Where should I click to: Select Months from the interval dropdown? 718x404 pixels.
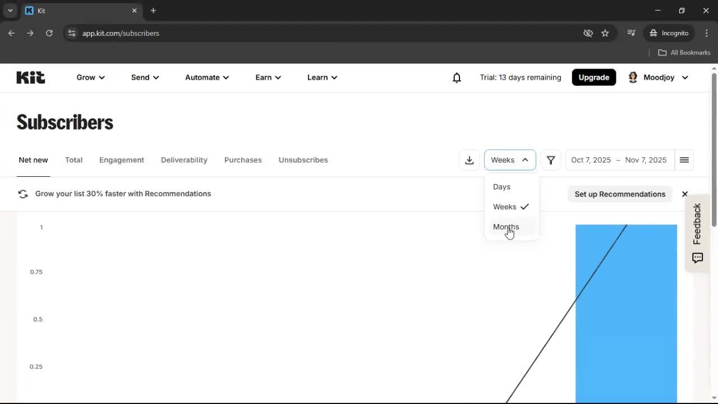(506, 227)
